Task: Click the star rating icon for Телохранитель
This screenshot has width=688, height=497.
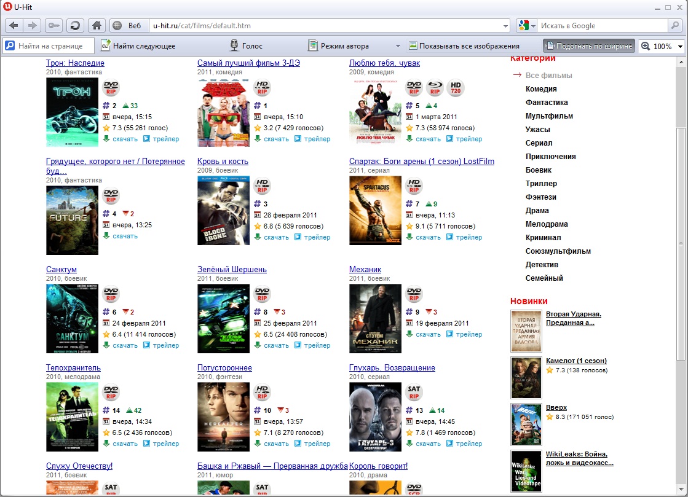Action: [106, 432]
